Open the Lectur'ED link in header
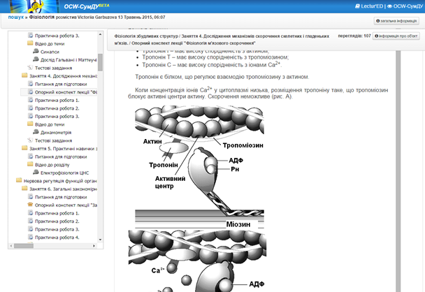Image resolution: width=425 pixels, height=292 pixels. coord(369,6)
